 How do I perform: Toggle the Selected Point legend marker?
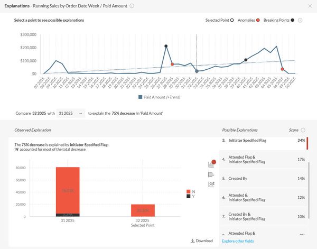point(231,20)
